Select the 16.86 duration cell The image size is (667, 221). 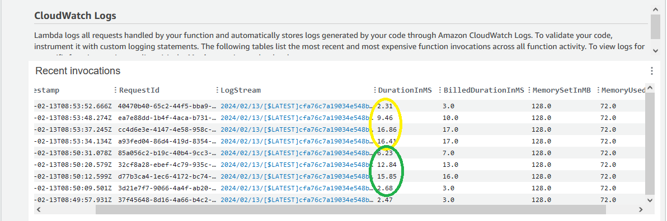[386, 129]
